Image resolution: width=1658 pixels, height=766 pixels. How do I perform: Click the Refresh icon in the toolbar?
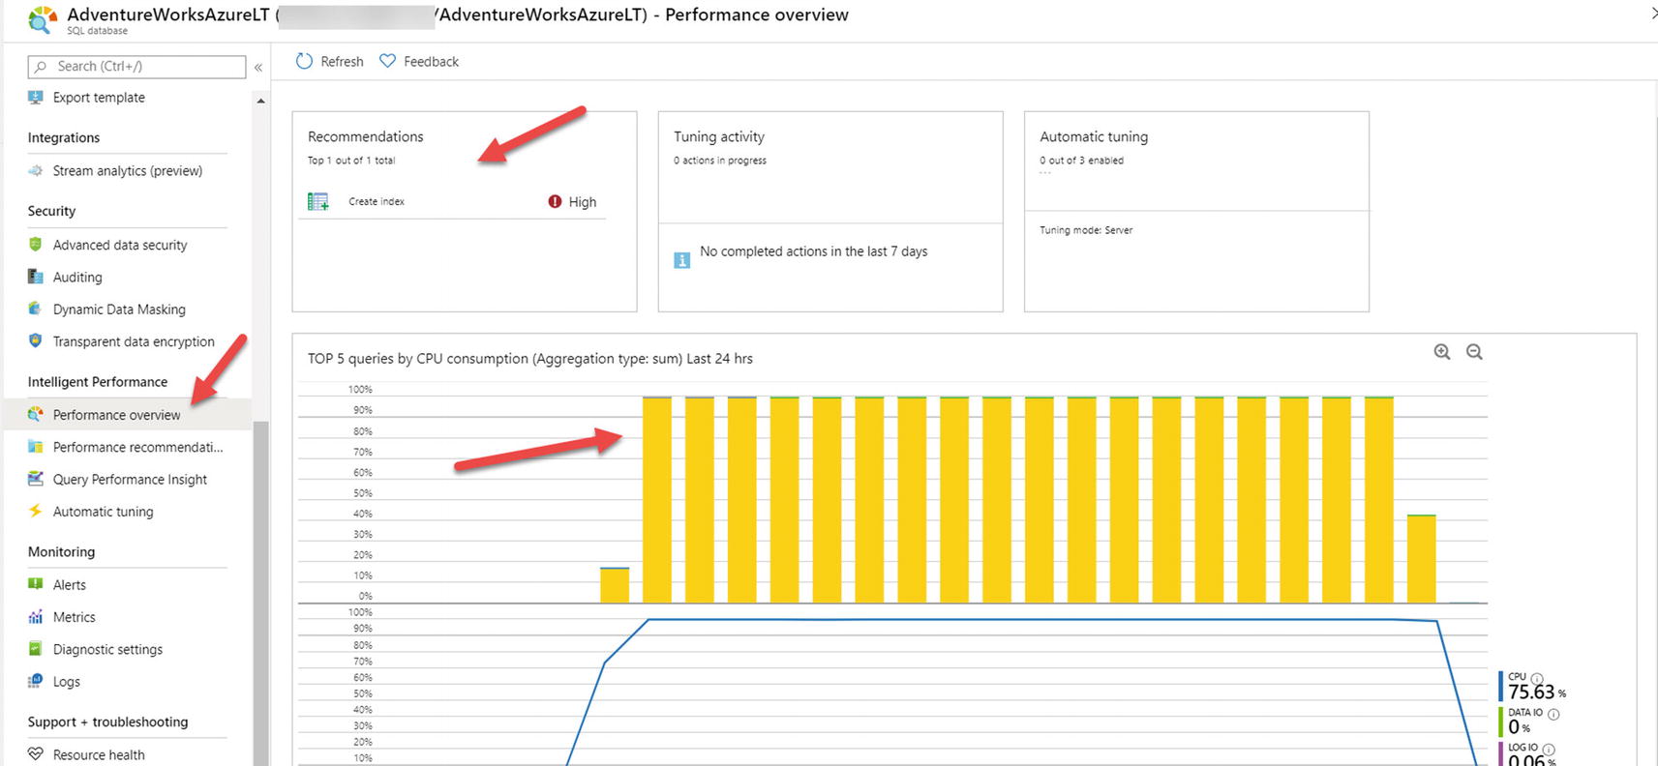coord(304,61)
